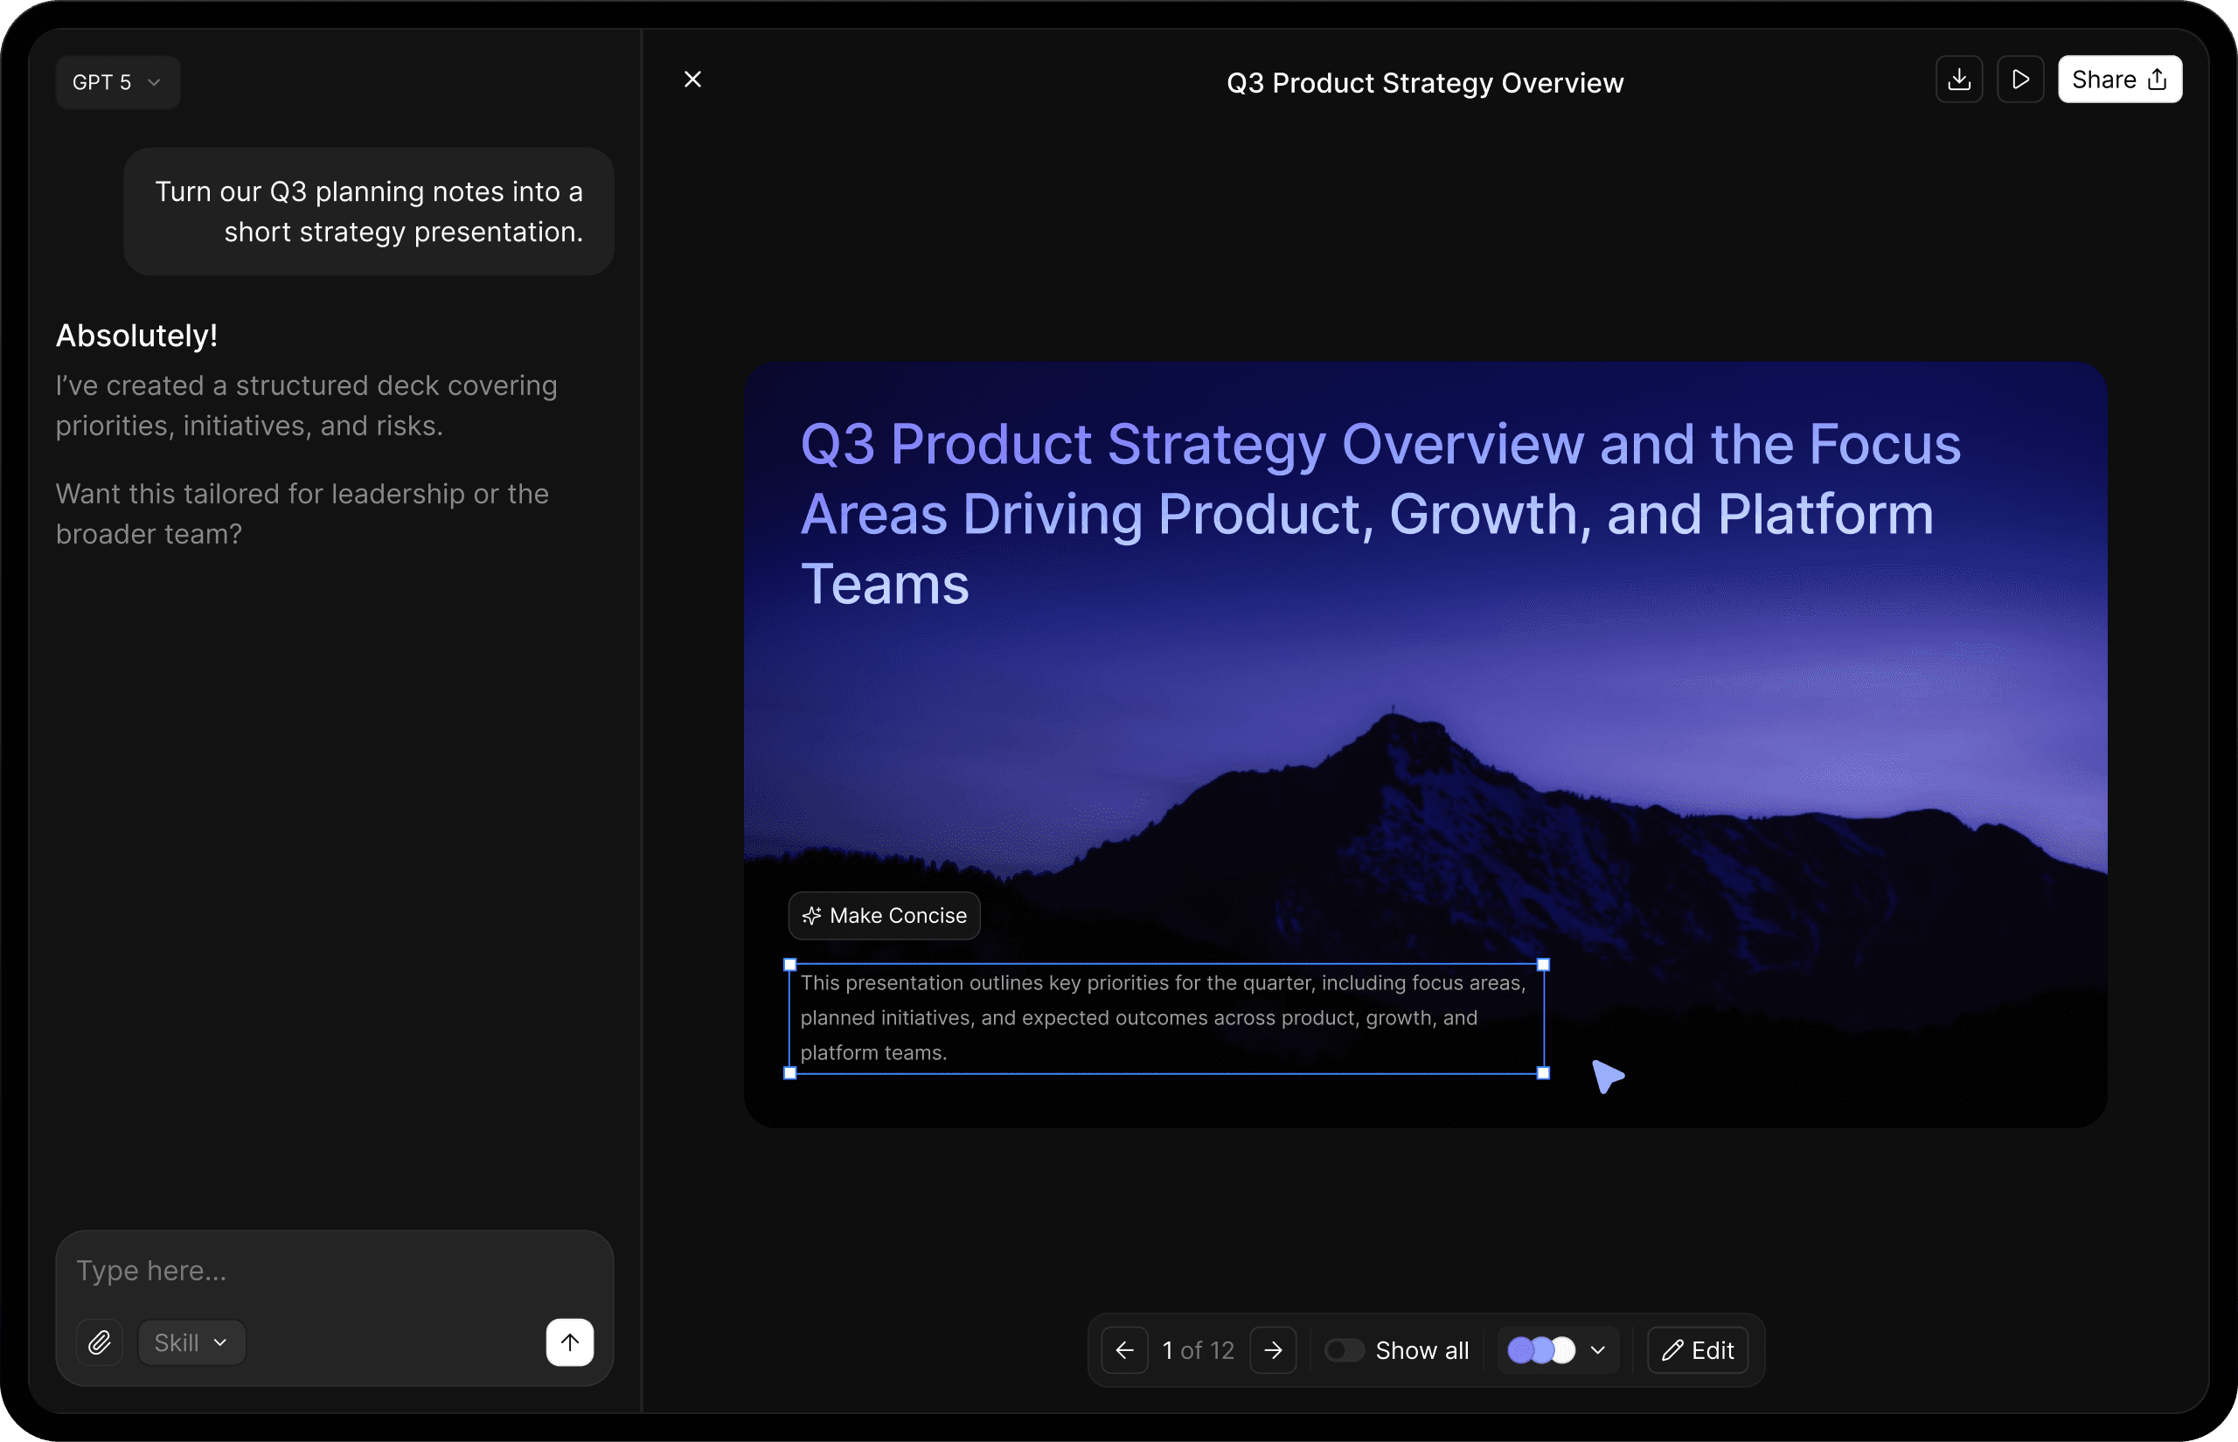Image resolution: width=2238 pixels, height=1442 pixels.
Task: Click the Share button
Action: point(2119,80)
